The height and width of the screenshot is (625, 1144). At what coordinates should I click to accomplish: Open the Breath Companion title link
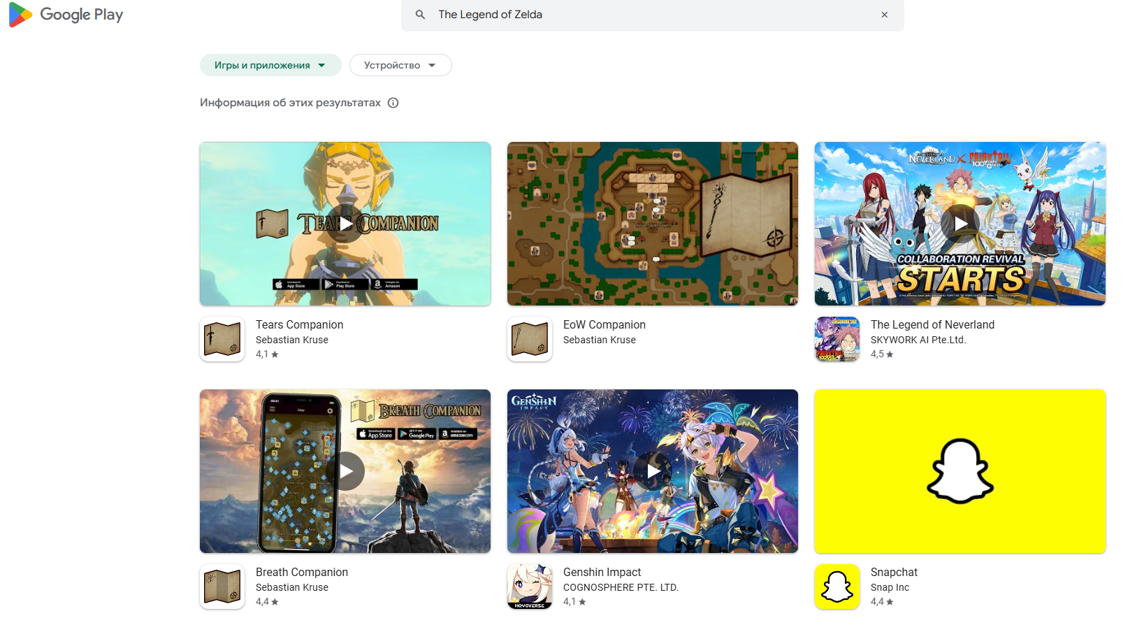coord(302,573)
